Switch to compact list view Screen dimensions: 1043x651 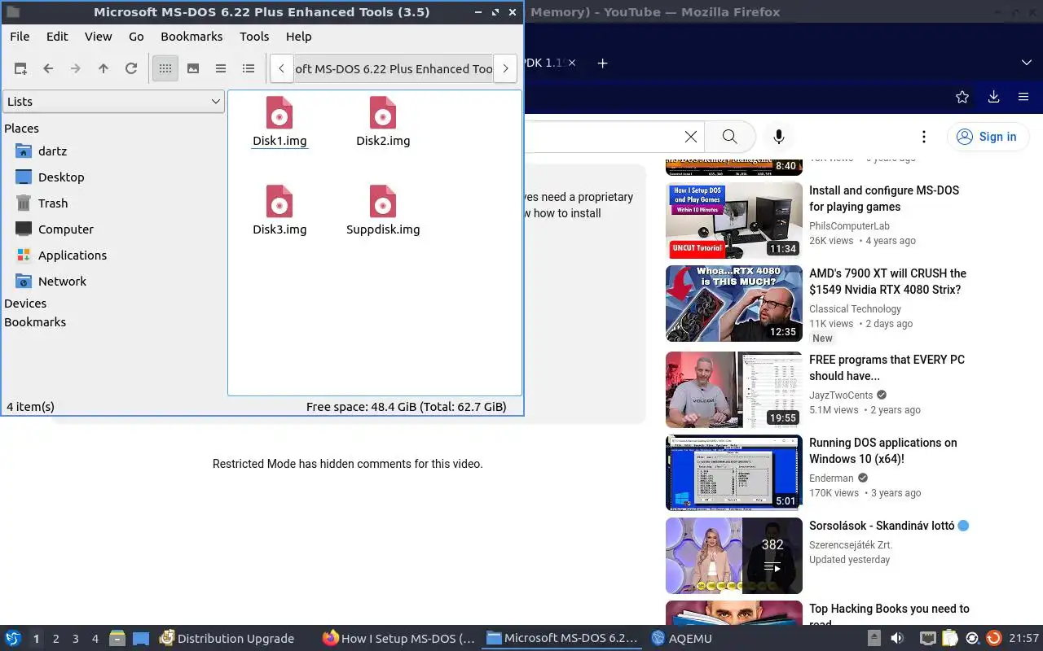pos(221,69)
